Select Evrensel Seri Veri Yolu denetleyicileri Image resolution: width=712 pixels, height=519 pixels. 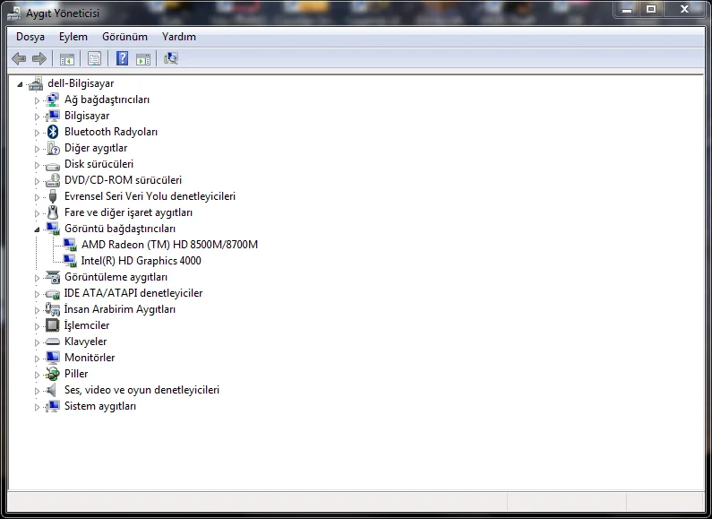tap(150, 196)
